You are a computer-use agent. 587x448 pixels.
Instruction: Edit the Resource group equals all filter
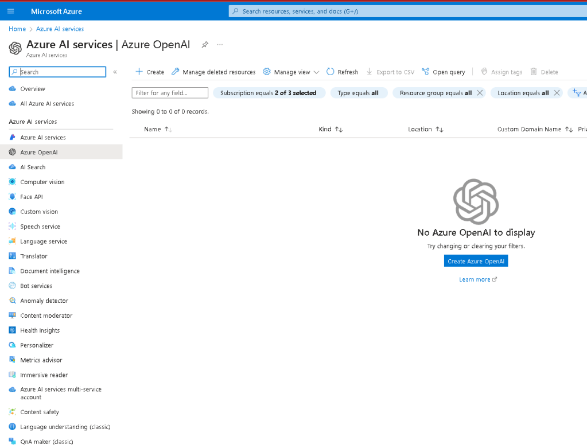click(x=436, y=93)
